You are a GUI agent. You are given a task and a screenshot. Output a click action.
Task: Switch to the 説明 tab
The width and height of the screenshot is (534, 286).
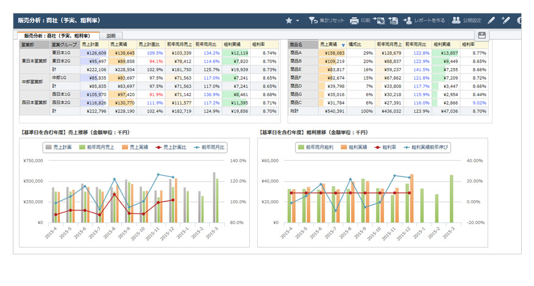tap(111, 36)
